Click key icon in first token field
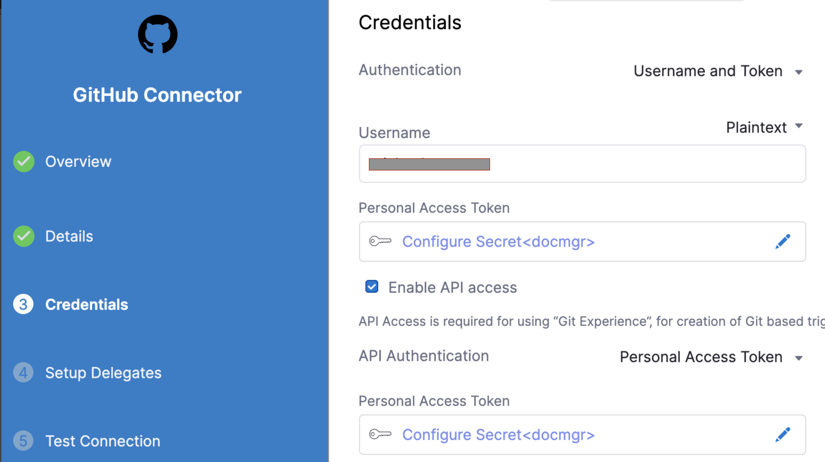The height and width of the screenshot is (462, 825). [x=380, y=241]
